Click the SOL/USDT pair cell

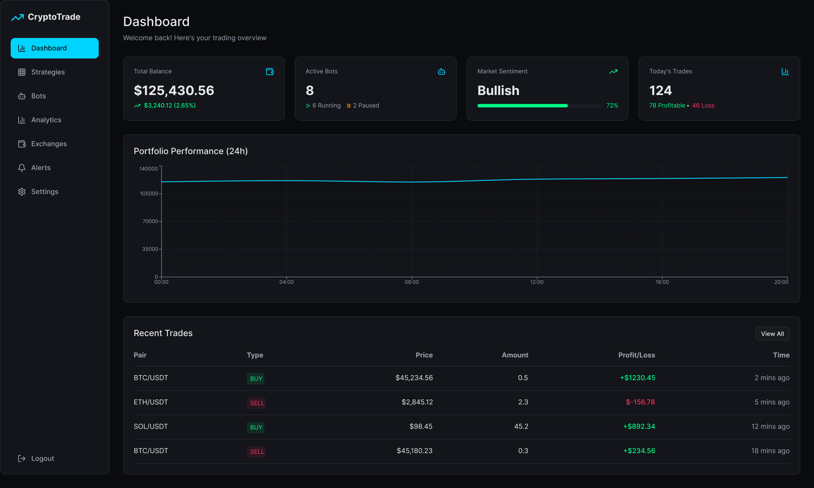(151, 427)
